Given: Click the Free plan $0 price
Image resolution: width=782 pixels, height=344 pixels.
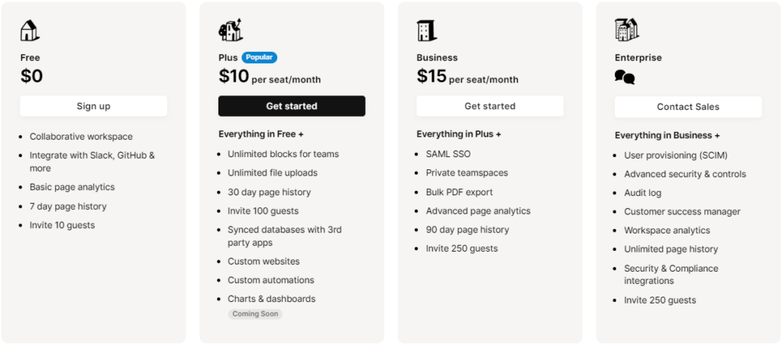Looking at the screenshot, I should (32, 76).
